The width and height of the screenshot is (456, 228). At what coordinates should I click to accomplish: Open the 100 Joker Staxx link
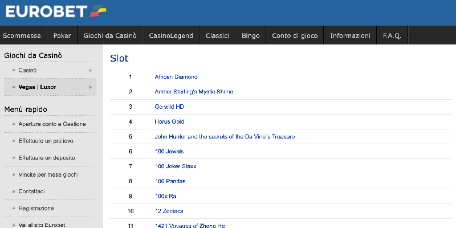pyautogui.click(x=176, y=166)
